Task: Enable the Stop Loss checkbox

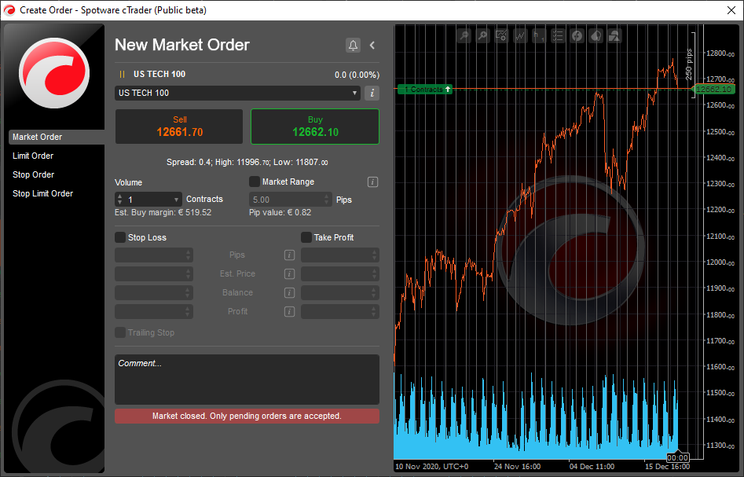Action: coord(120,237)
